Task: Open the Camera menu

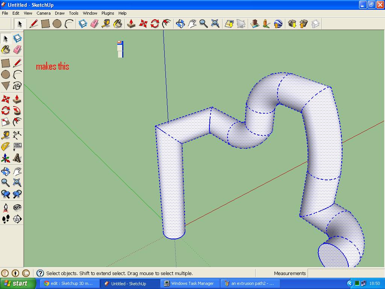Action: pos(44,13)
